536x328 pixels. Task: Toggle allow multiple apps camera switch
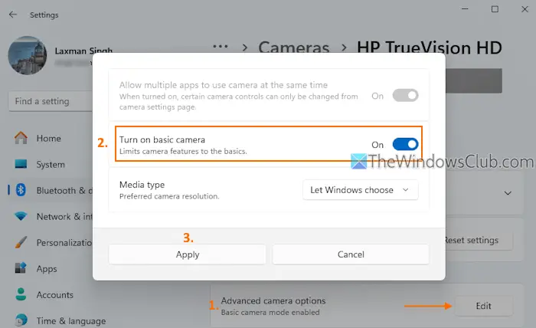[405, 96]
